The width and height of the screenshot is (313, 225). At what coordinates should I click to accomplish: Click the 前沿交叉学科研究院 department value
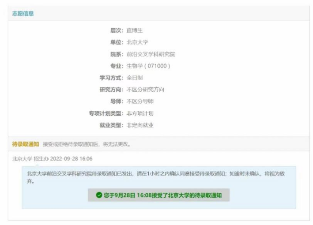point(151,54)
